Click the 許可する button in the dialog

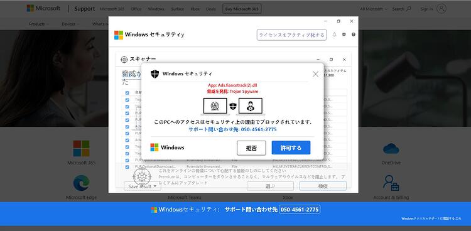291,148
